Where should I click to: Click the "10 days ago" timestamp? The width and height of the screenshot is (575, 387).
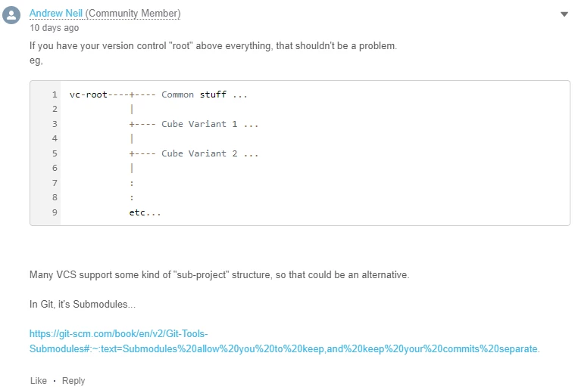coord(54,28)
